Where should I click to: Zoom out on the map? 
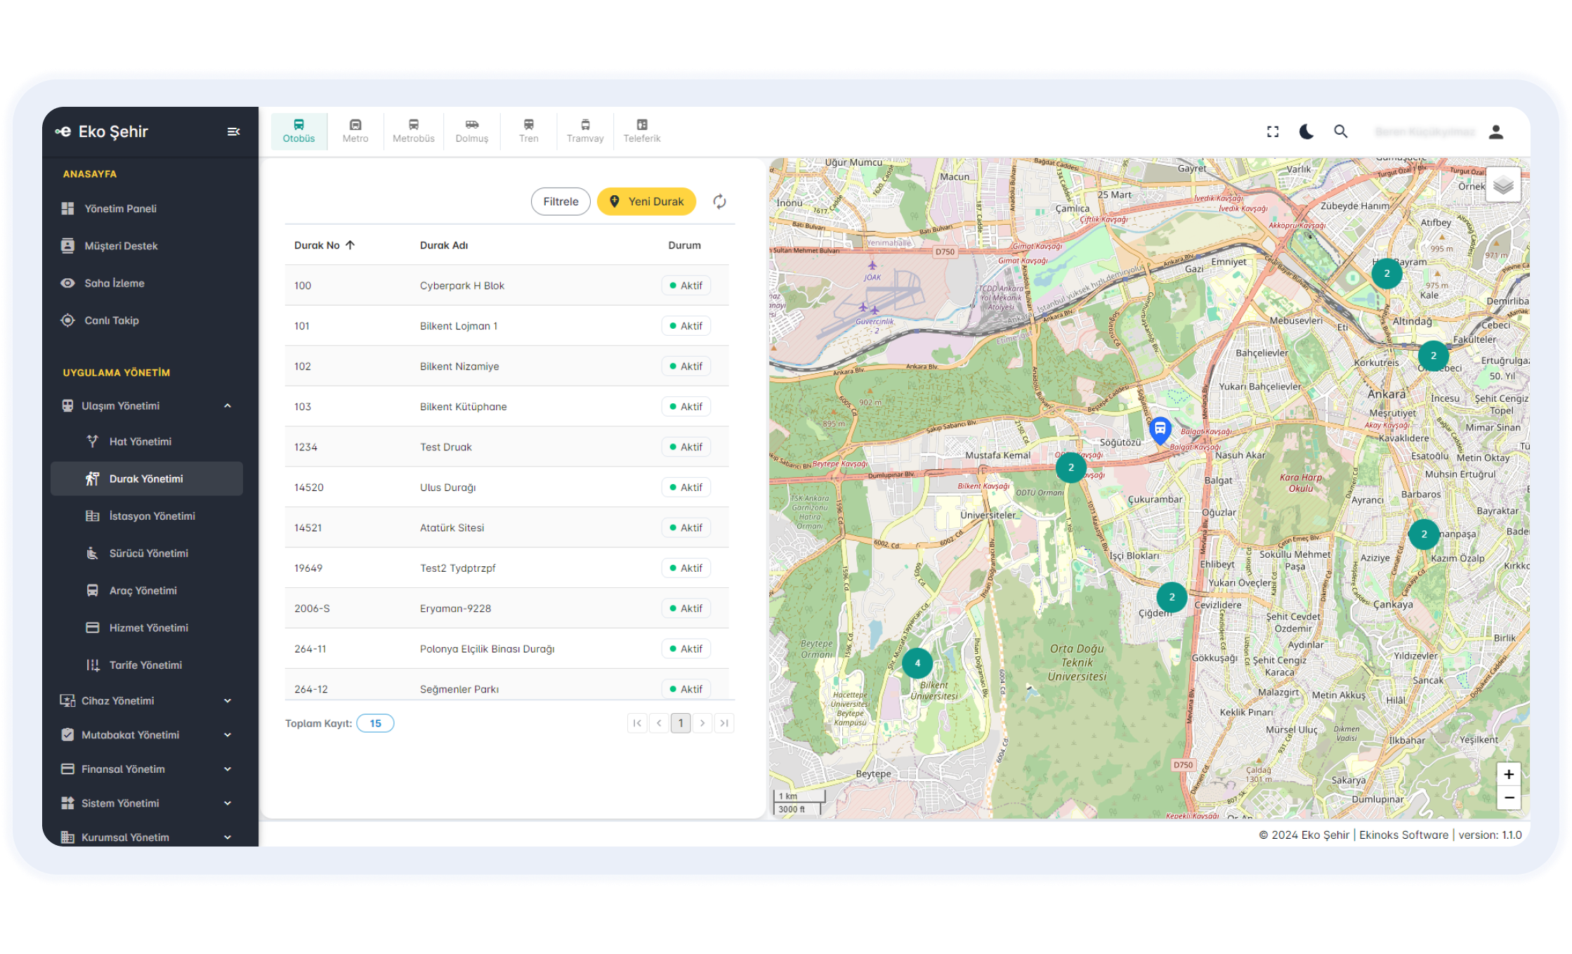click(x=1508, y=798)
